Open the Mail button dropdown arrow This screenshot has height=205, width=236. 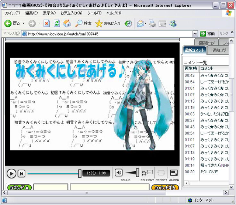pyautogui.click(x=146, y=23)
